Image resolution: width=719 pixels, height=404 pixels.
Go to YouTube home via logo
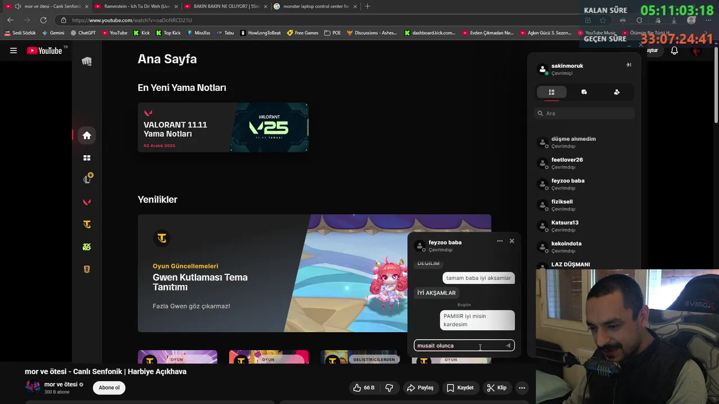pos(44,50)
